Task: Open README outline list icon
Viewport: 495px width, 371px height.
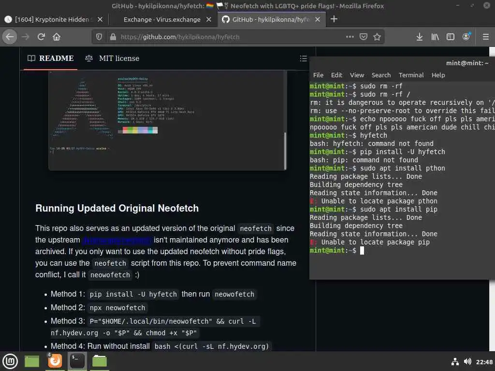Action: tap(304, 58)
